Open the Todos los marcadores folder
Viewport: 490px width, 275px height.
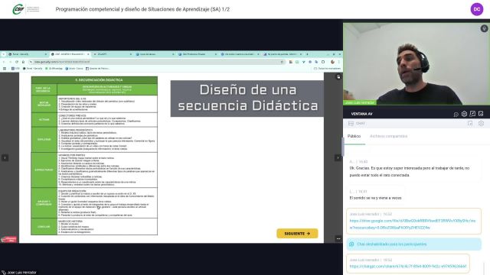pyautogui.click(x=327, y=68)
